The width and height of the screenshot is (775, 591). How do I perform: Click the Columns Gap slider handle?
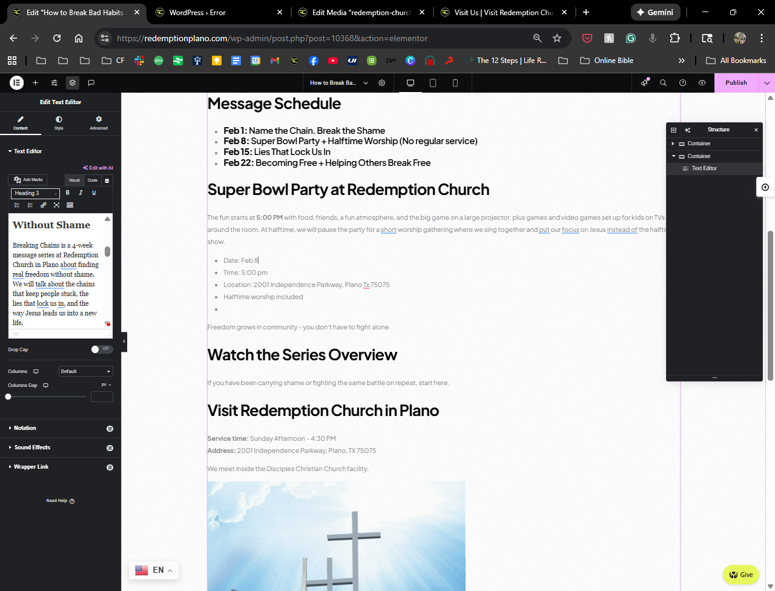pos(8,397)
